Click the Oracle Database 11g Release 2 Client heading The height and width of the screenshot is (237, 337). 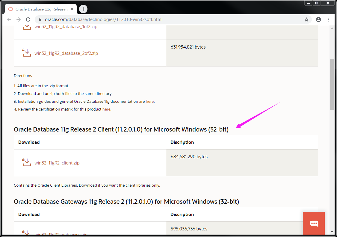pos(121,129)
